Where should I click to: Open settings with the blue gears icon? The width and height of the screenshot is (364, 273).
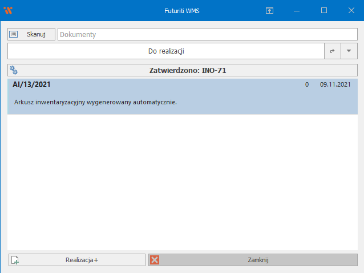pos(14,71)
